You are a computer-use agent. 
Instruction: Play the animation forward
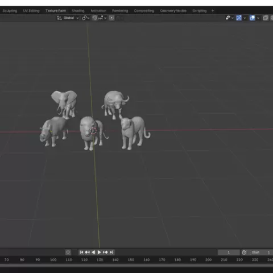coord(99,252)
